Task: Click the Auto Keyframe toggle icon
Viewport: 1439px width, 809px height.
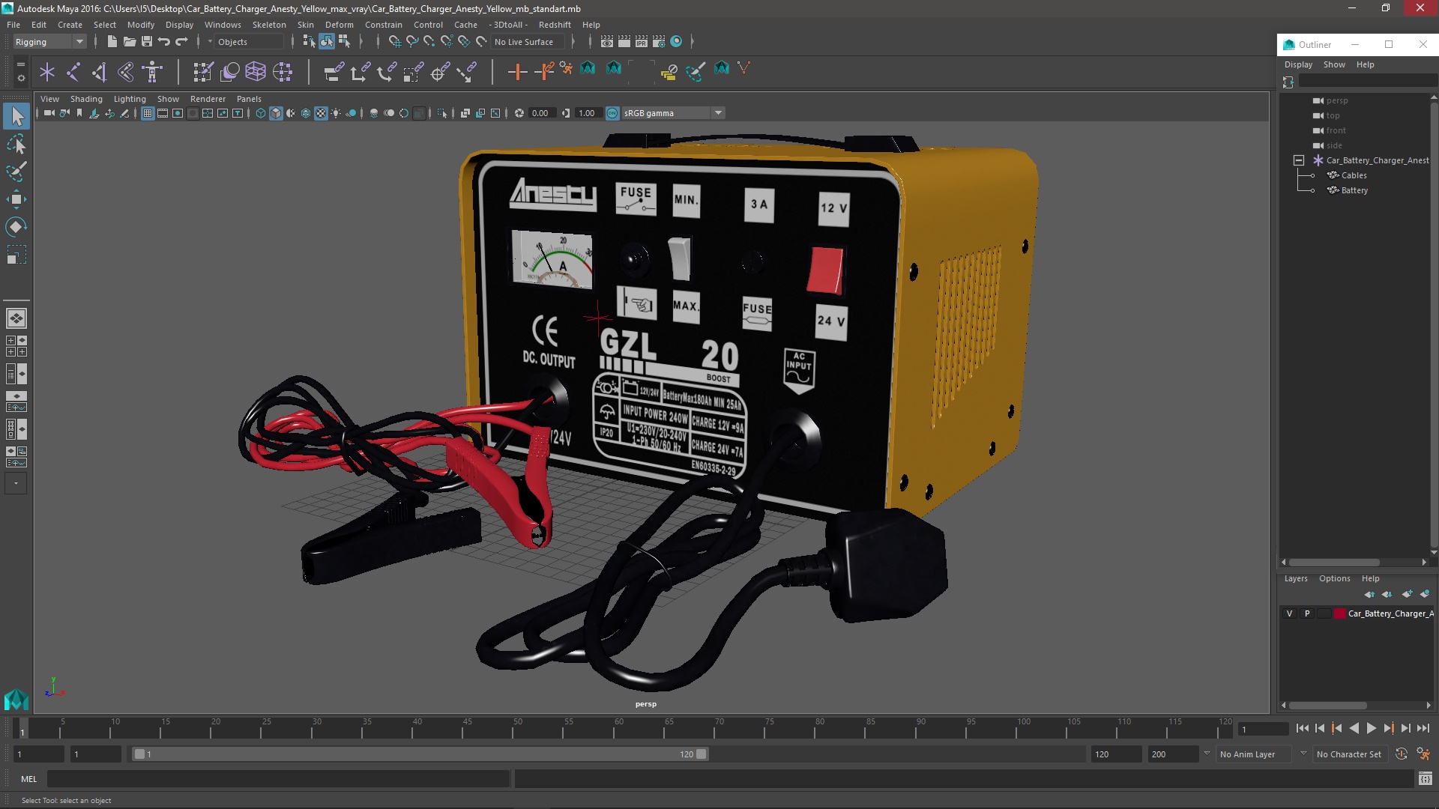Action: (1402, 754)
